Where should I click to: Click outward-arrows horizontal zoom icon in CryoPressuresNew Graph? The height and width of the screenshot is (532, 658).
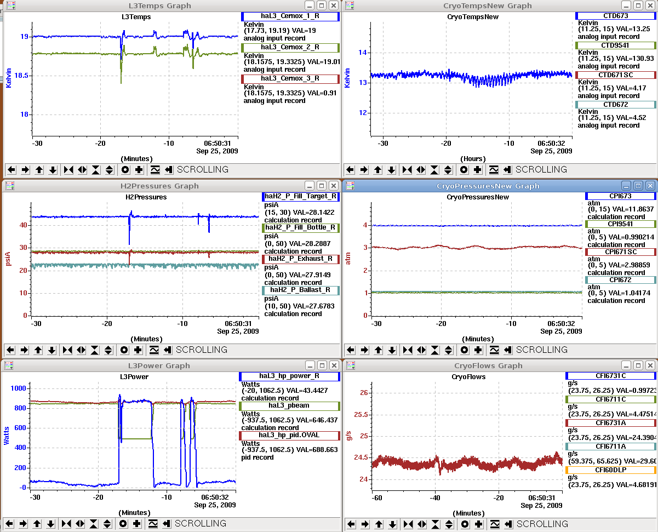421,350
